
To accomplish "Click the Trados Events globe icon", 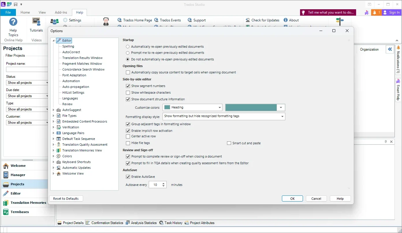I will click(x=156, y=20).
